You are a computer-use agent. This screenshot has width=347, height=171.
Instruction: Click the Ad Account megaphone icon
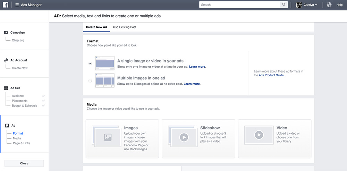[x=6, y=60]
